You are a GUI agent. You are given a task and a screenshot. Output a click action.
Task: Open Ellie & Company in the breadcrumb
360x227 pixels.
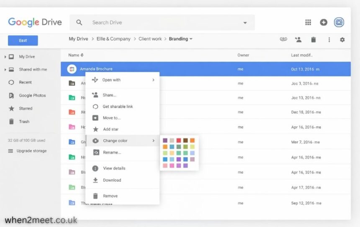(x=113, y=39)
